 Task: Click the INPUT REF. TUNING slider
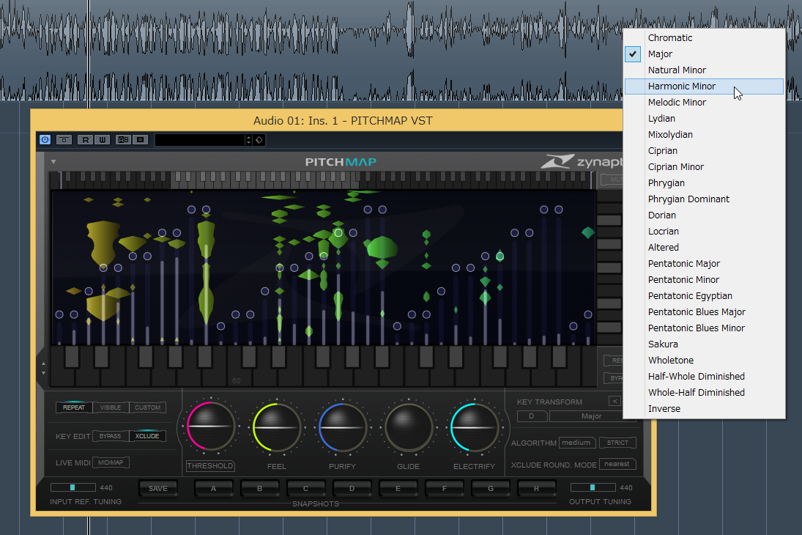point(73,487)
